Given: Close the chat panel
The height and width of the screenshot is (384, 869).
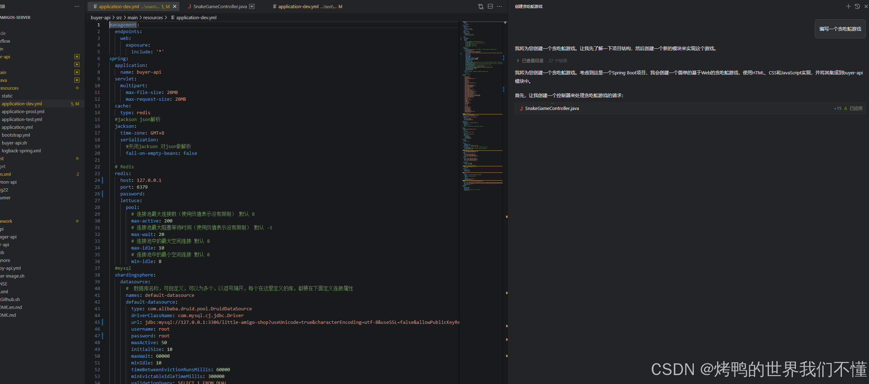Looking at the screenshot, I should (x=866, y=6).
